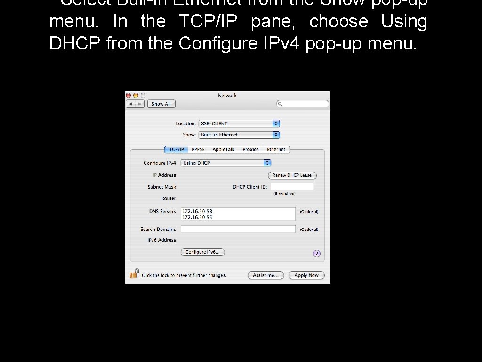The height and width of the screenshot is (362, 482).
Task: Close the Network window with red button
Action: coord(129,95)
